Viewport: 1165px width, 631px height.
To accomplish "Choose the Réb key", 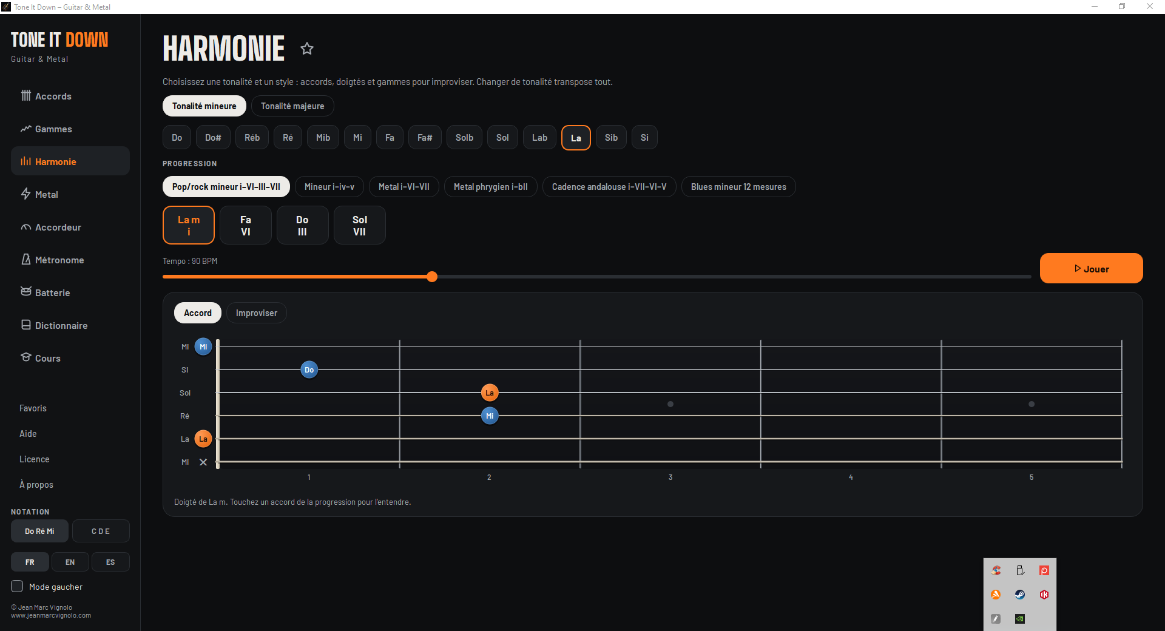I will coord(252,138).
